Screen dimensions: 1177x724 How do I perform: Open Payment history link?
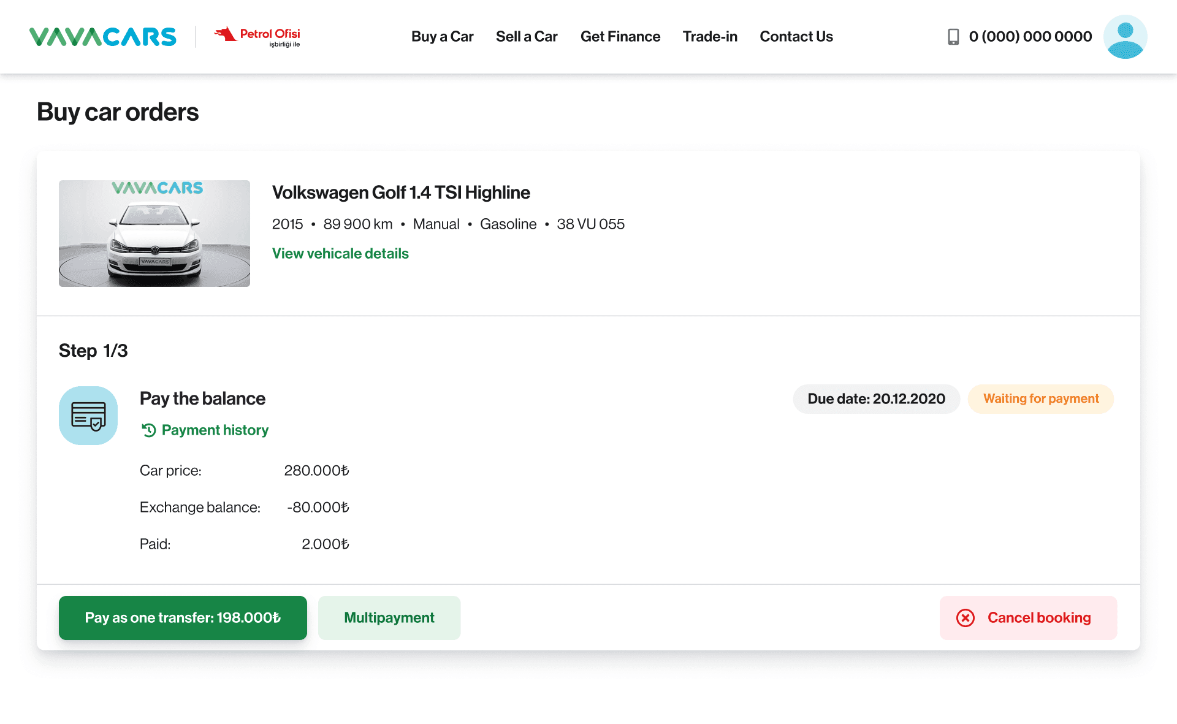(215, 430)
